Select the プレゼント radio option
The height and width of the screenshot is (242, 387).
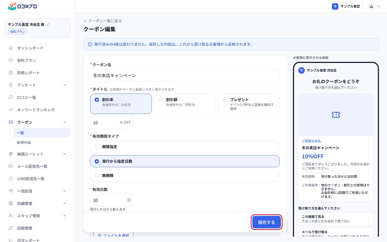(249, 104)
